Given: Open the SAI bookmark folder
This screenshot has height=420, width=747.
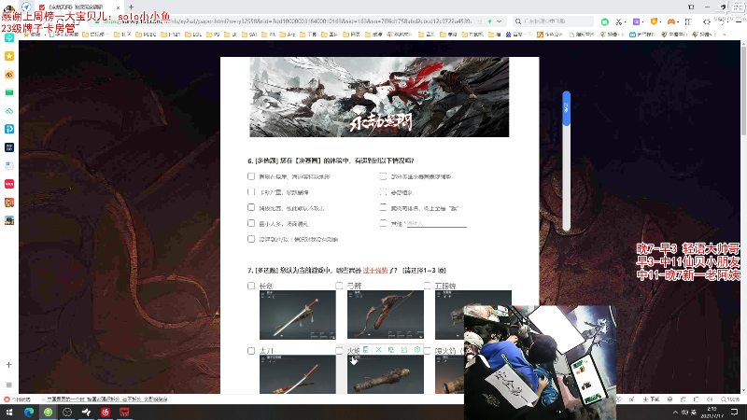Looking at the screenshot, I should (249, 35).
